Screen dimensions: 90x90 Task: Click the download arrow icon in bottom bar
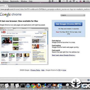pyautogui.click(x=88, y=80)
